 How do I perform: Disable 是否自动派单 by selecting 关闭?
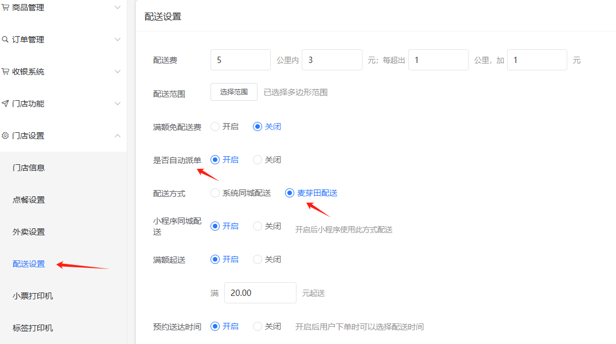click(x=258, y=160)
